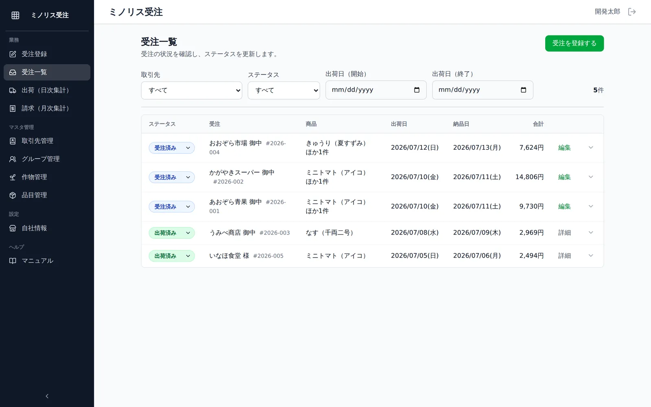Click the ステータス column header
651x407 pixels.
[x=162, y=124]
